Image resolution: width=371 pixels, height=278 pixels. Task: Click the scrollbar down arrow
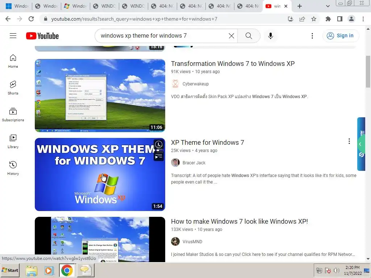click(368, 259)
